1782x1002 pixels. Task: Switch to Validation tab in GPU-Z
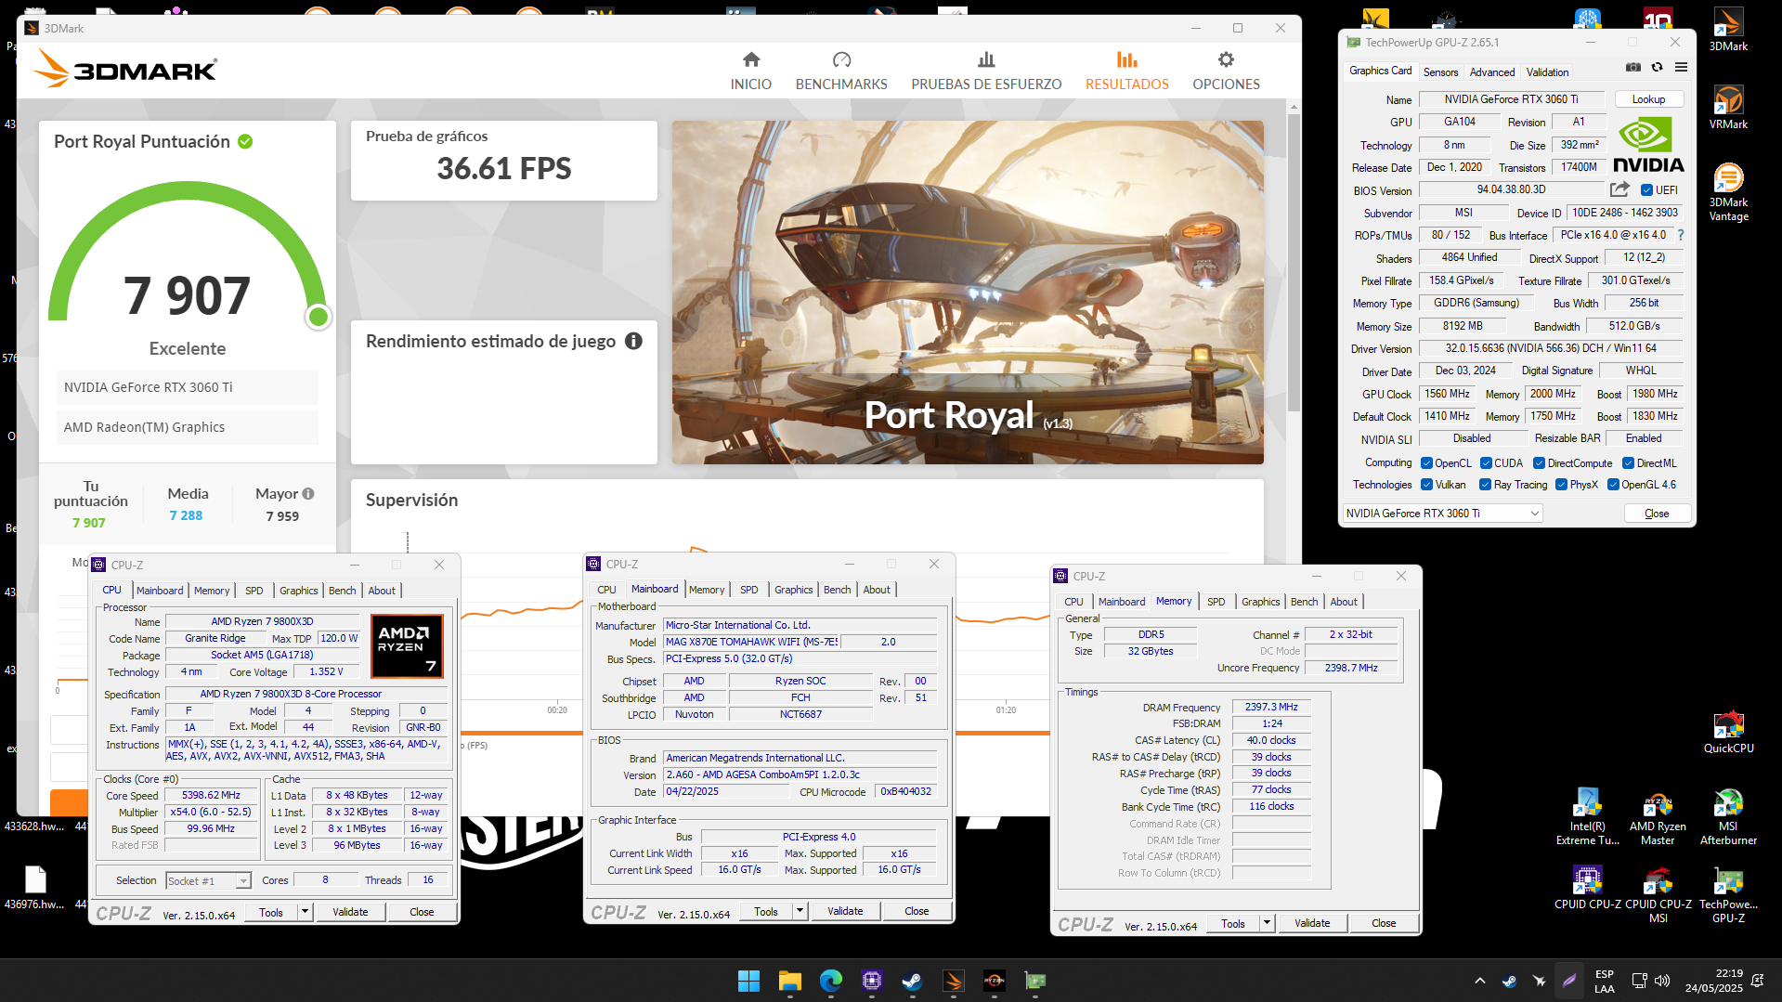[x=1547, y=72]
